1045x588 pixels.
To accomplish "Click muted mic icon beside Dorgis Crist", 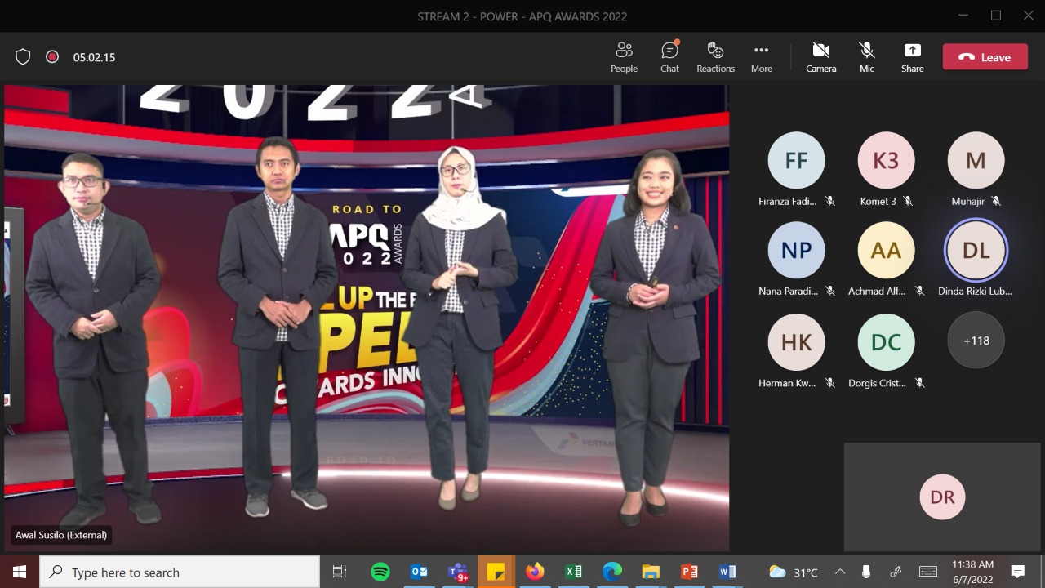I will pos(920,383).
